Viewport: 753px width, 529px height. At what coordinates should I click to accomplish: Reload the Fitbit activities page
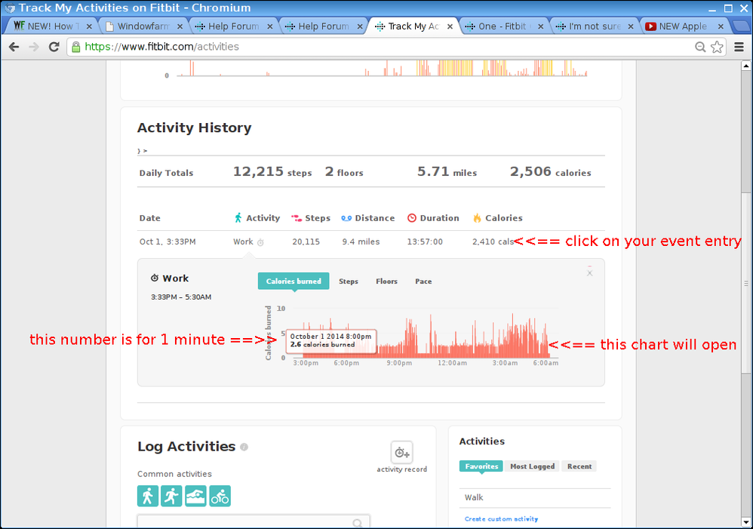click(54, 47)
